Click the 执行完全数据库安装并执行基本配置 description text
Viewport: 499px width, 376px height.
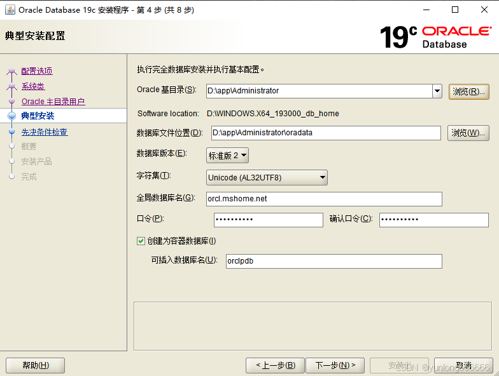(x=200, y=69)
